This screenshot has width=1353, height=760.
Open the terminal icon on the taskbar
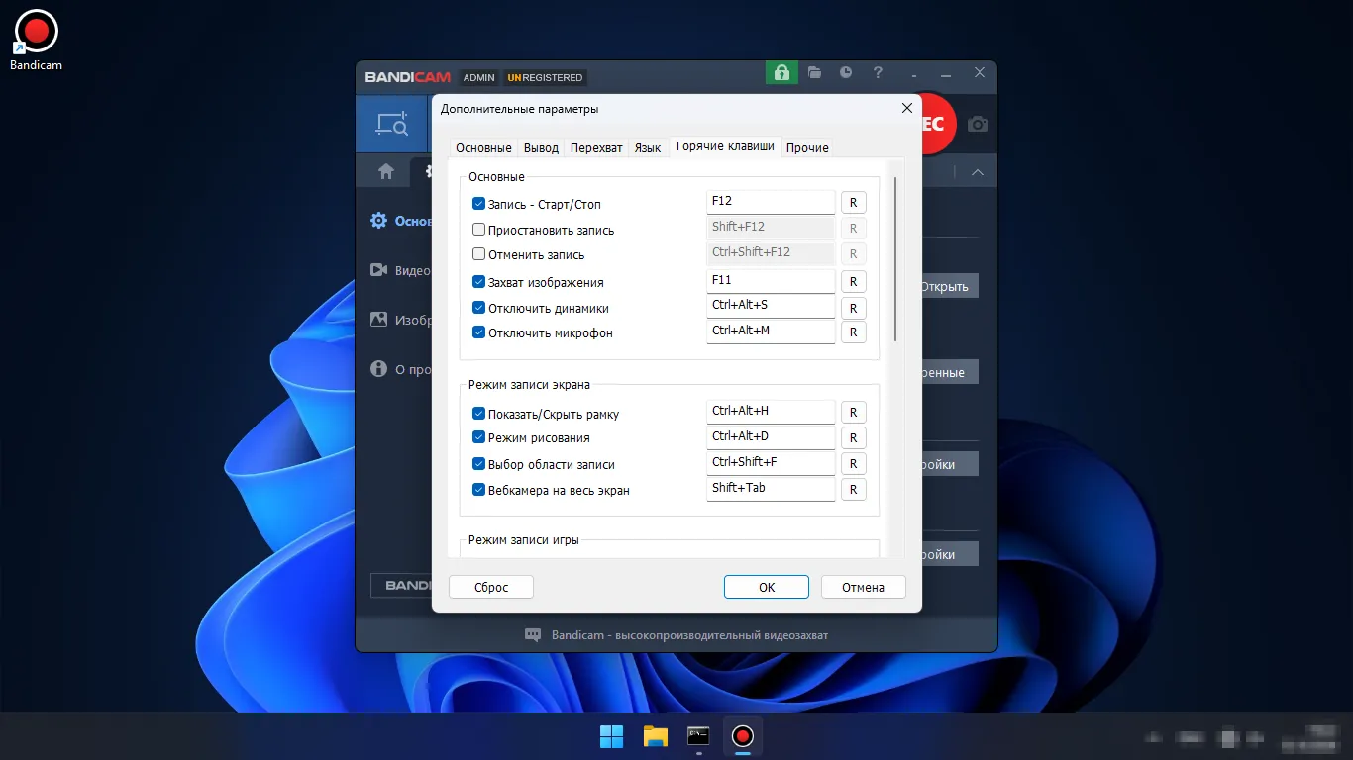(x=699, y=736)
